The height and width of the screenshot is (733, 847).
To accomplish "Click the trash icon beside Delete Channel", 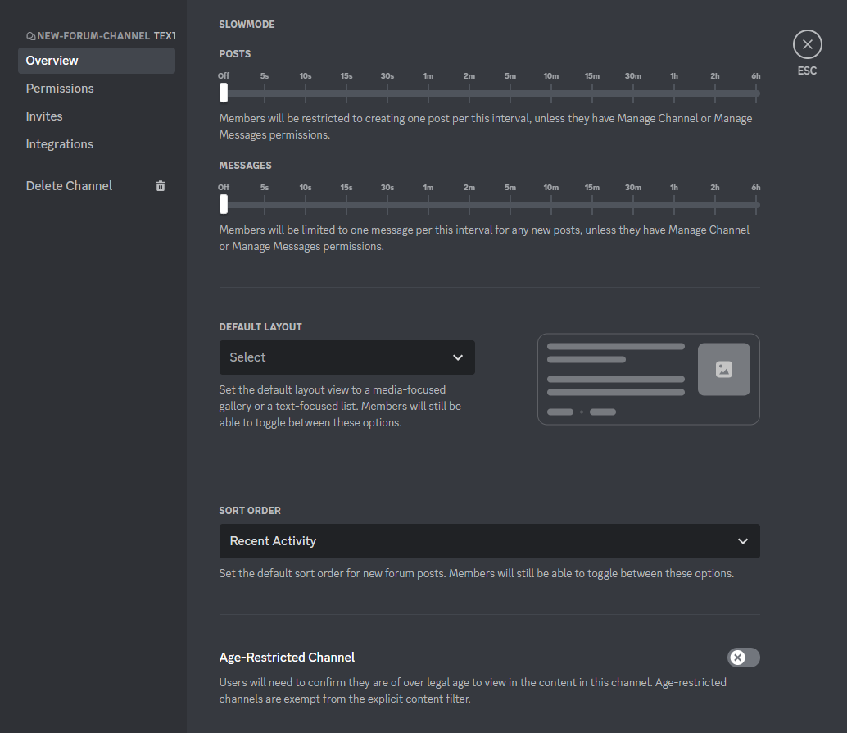I will [x=161, y=186].
